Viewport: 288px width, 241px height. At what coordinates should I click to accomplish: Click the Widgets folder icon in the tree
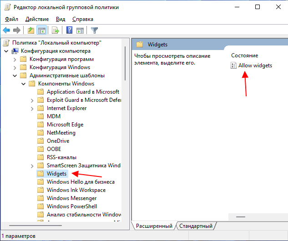pos(40,174)
